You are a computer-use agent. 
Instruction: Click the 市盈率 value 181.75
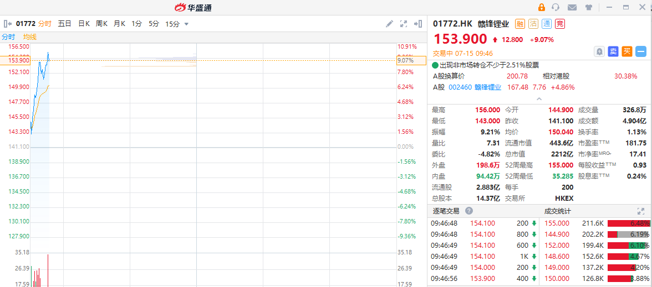(636, 143)
